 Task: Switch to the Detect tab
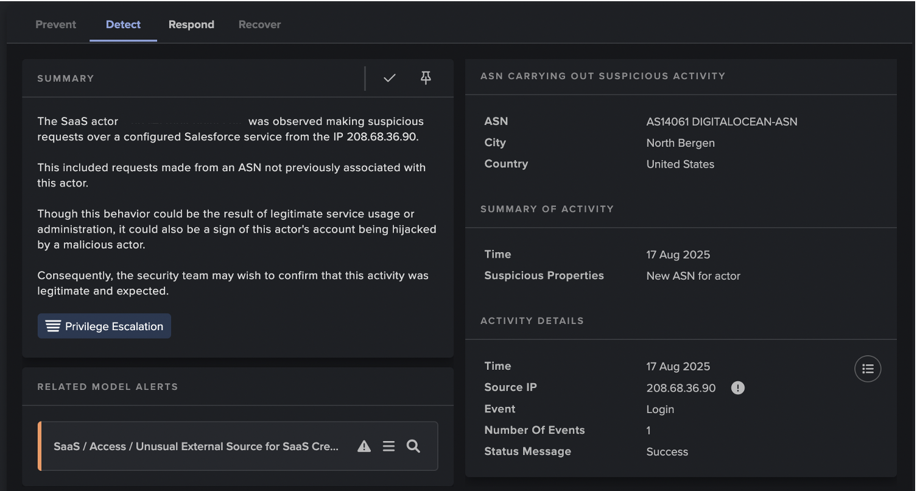pos(123,24)
